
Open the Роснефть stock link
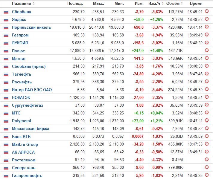coord(22,82)
